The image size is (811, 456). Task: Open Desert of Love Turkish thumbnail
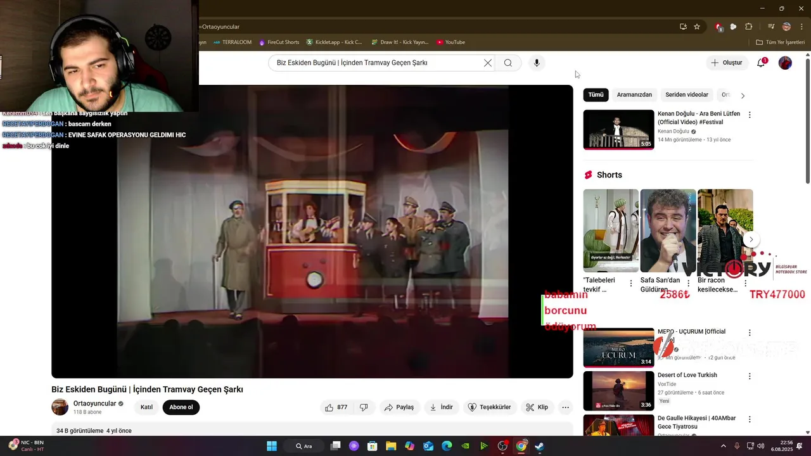click(x=618, y=391)
